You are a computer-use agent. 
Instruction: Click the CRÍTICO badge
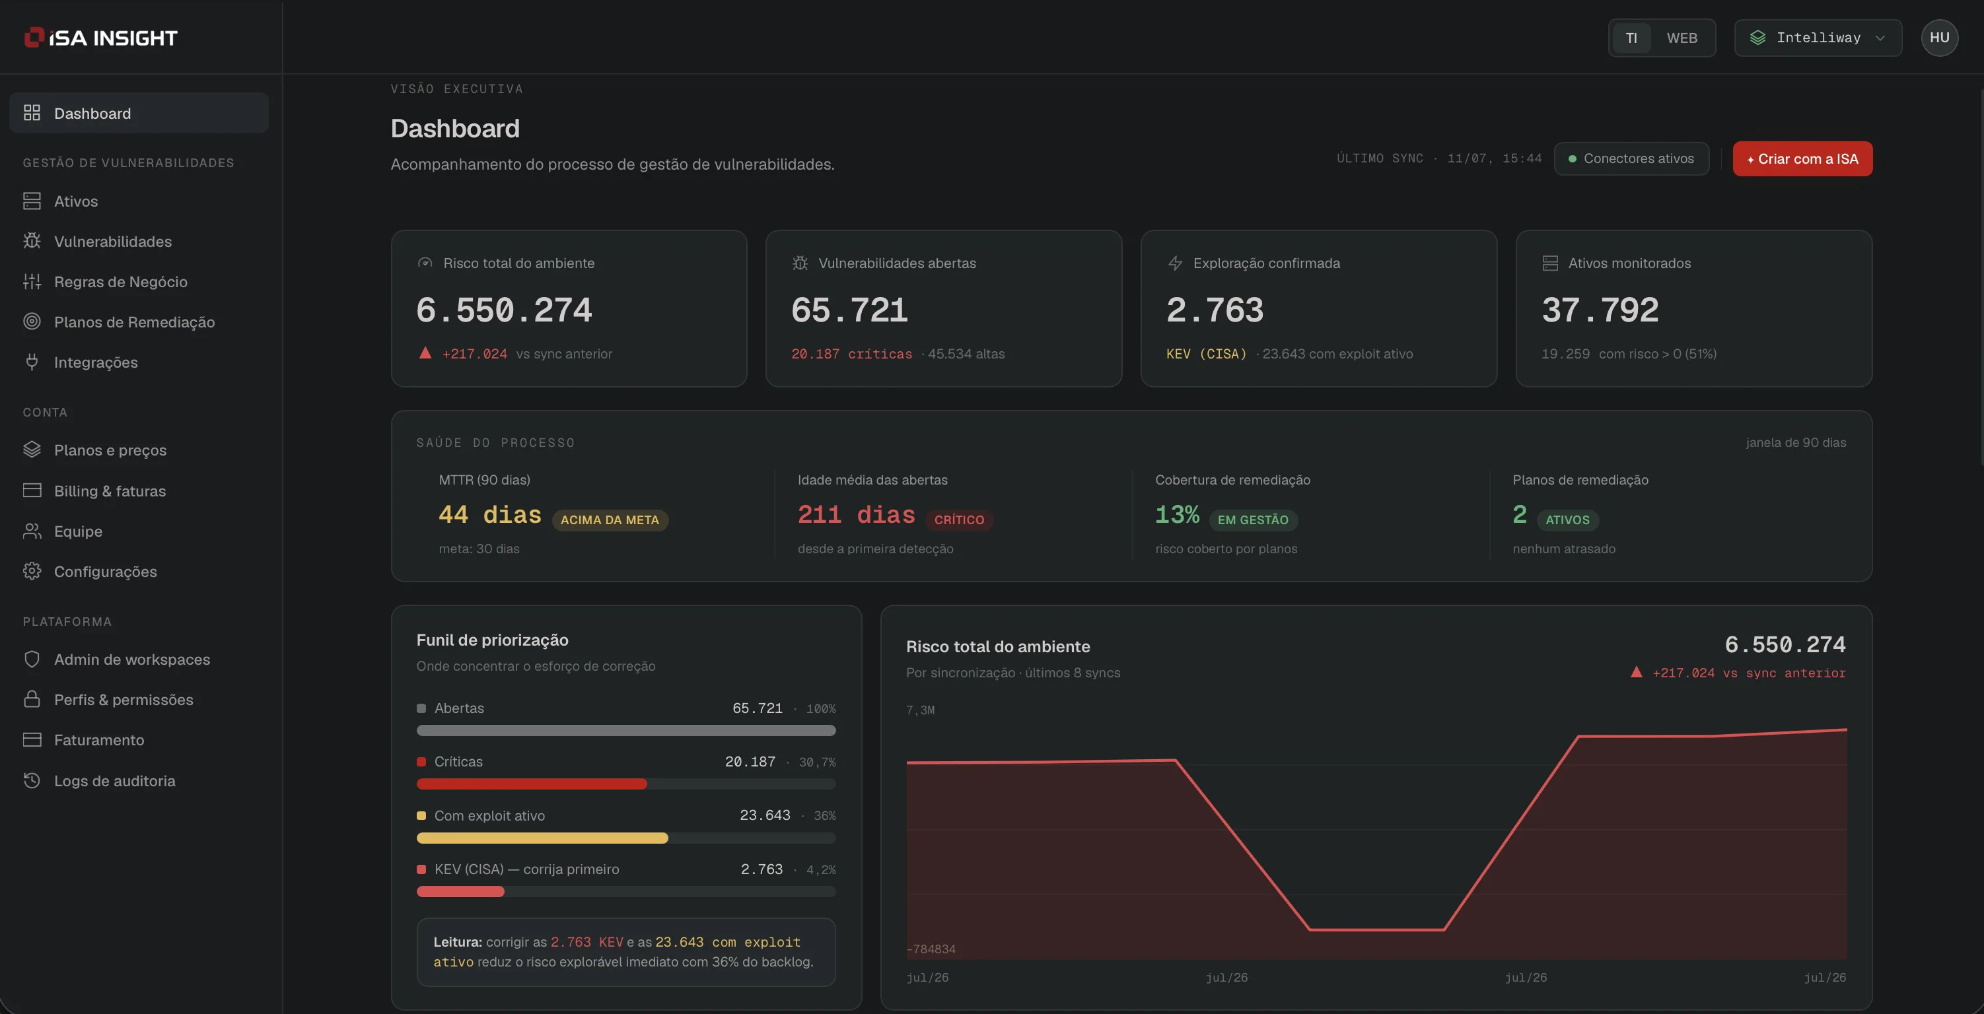tap(959, 520)
